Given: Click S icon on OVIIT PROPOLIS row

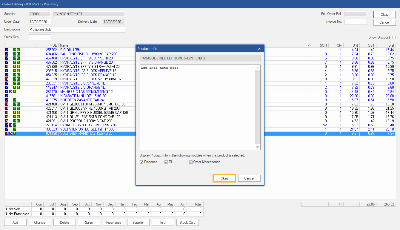Looking at the screenshot, I should (x=18, y=121).
